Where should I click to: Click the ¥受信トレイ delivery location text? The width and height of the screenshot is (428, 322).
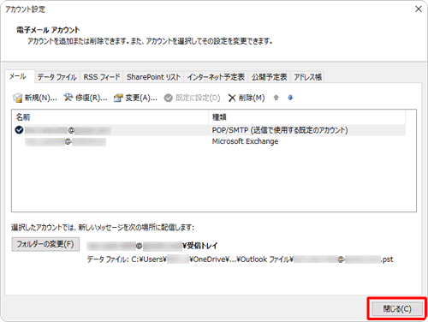click(200, 246)
